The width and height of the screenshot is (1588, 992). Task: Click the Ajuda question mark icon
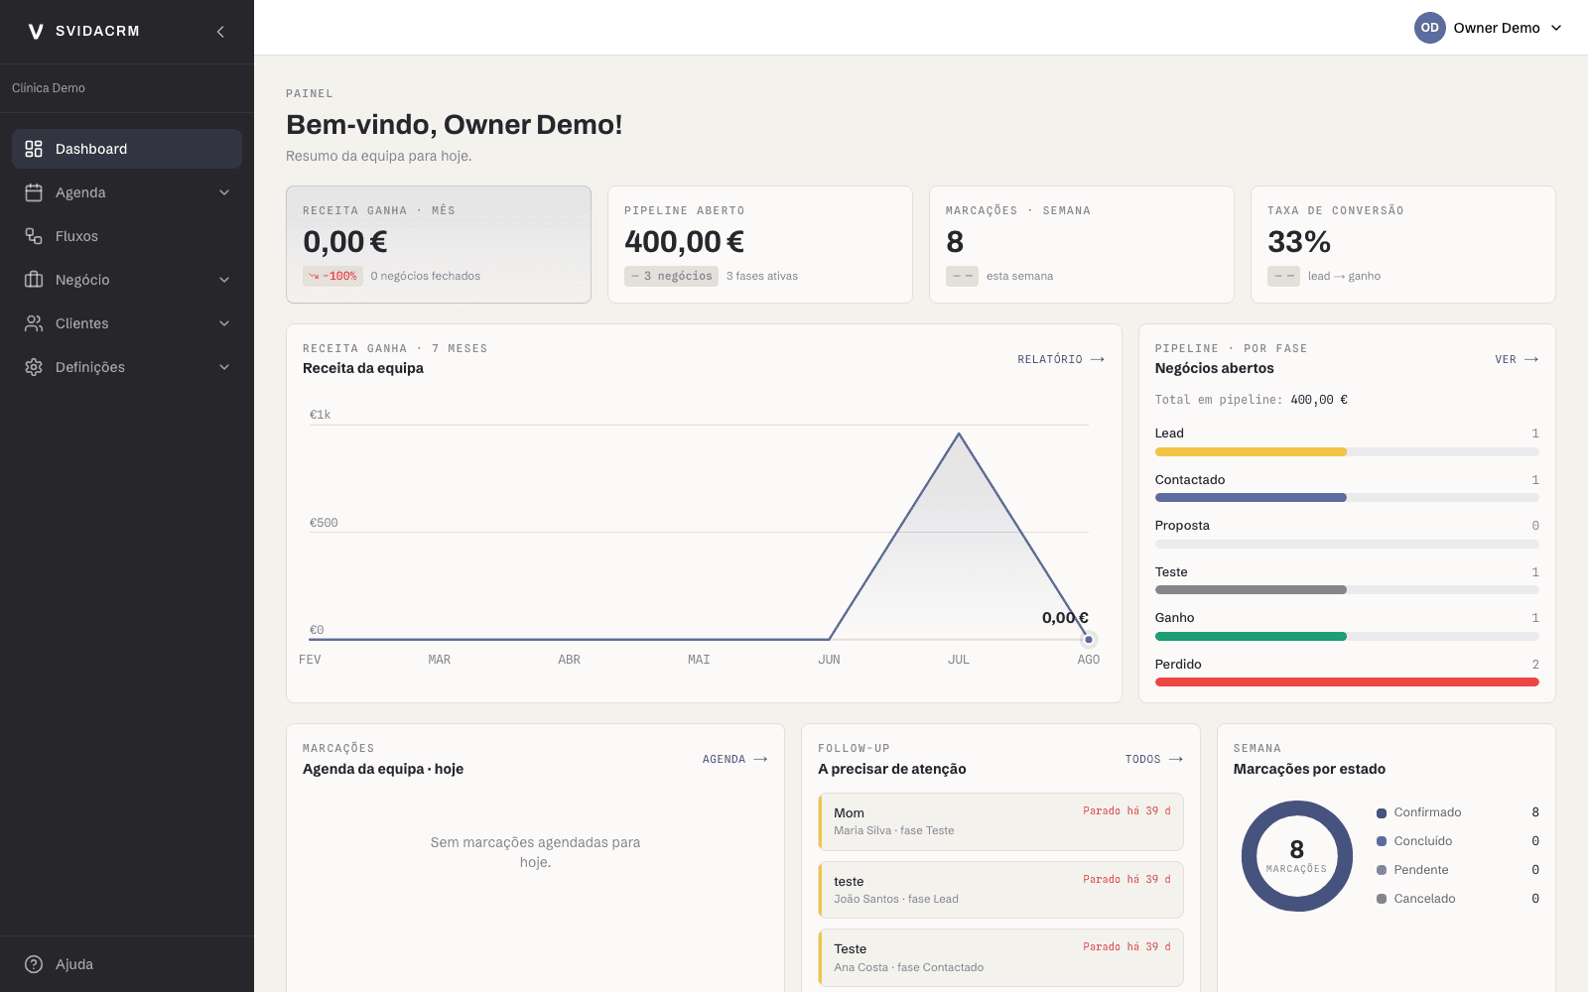tap(34, 964)
